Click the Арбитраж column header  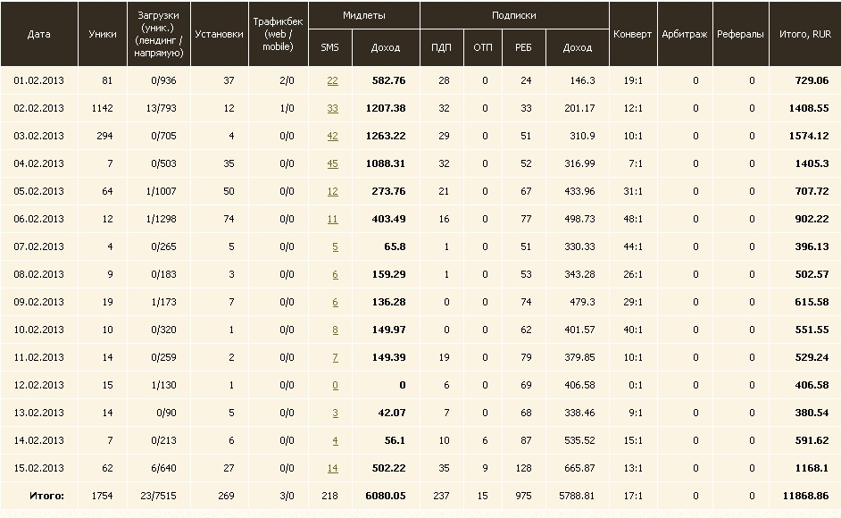click(685, 34)
